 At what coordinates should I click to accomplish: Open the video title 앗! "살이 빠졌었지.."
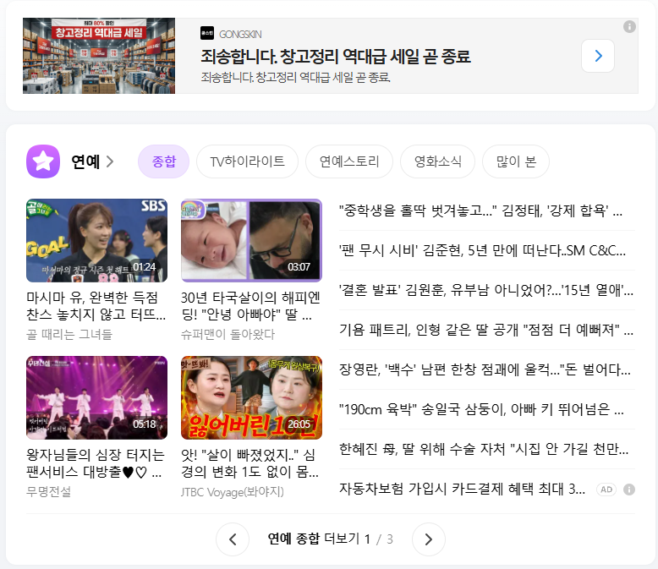(x=249, y=463)
